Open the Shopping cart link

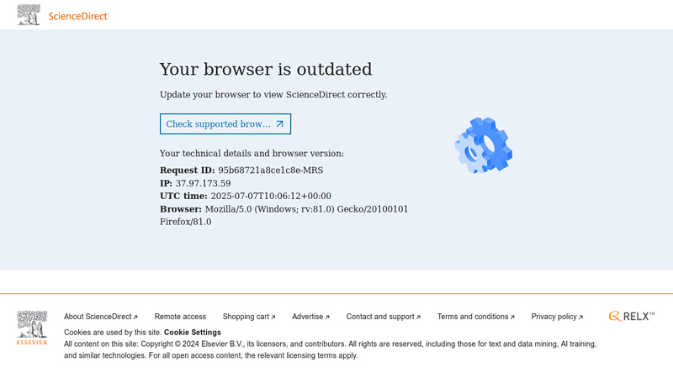pos(249,317)
